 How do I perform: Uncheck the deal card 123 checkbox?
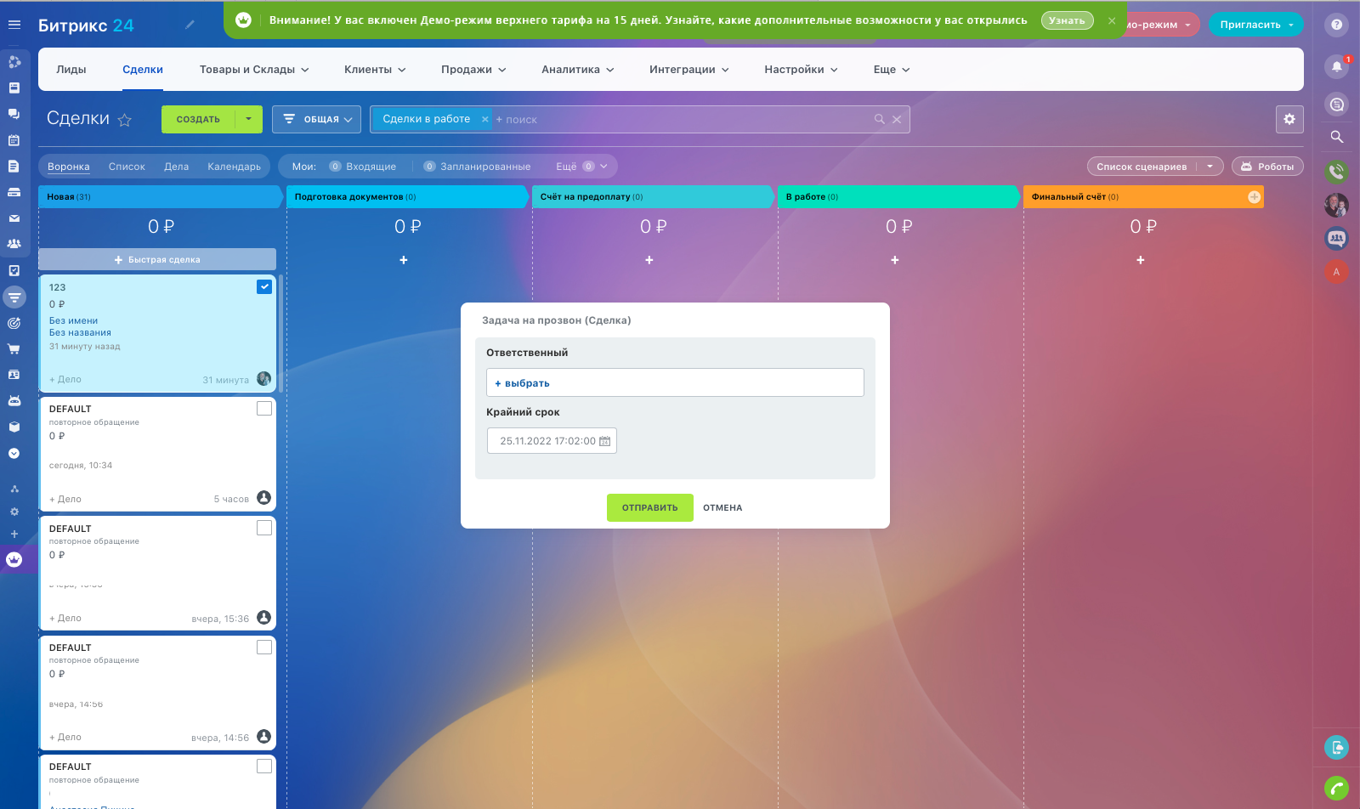(264, 287)
